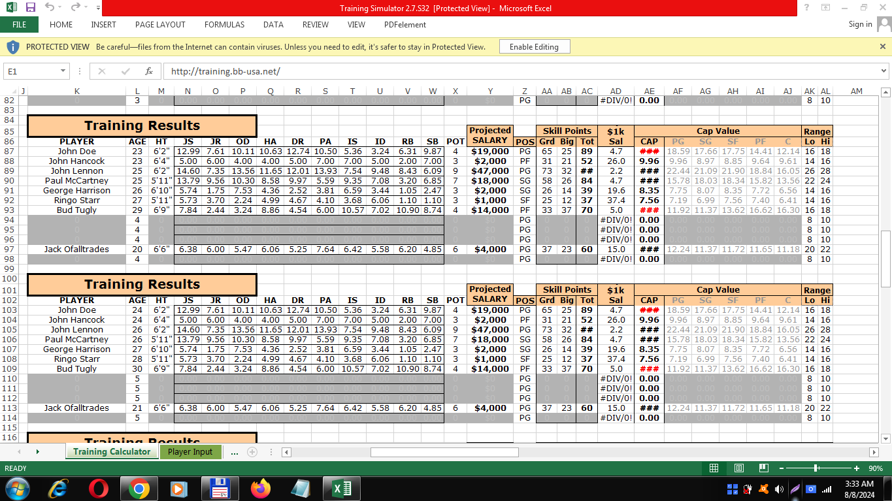Click the Redo arrow in quick access toolbar
892x501 pixels.
click(x=74, y=7)
